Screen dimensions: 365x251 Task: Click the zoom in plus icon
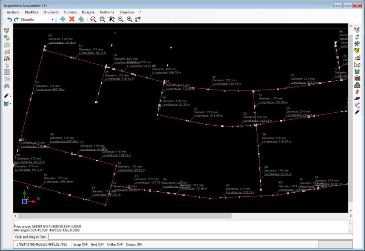click(130, 19)
